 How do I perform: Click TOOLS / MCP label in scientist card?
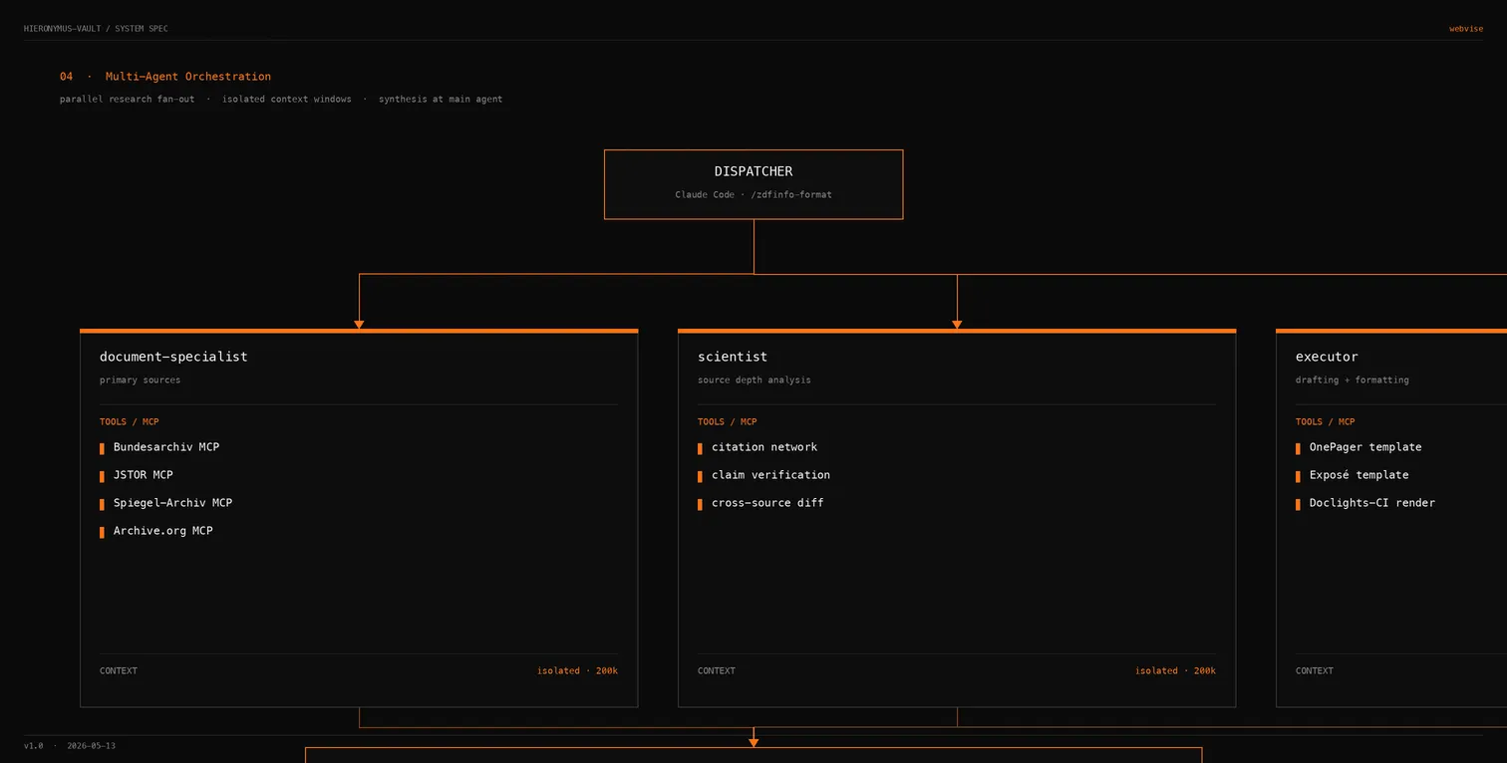(728, 422)
